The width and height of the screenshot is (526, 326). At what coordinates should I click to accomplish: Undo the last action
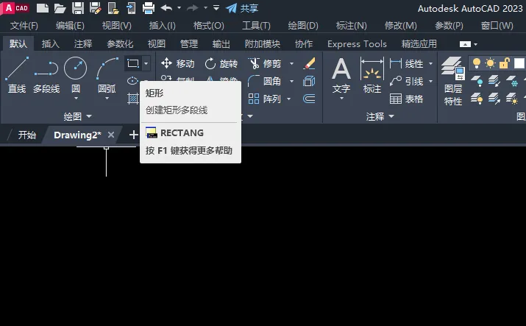pyautogui.click(x=167, y=7)
